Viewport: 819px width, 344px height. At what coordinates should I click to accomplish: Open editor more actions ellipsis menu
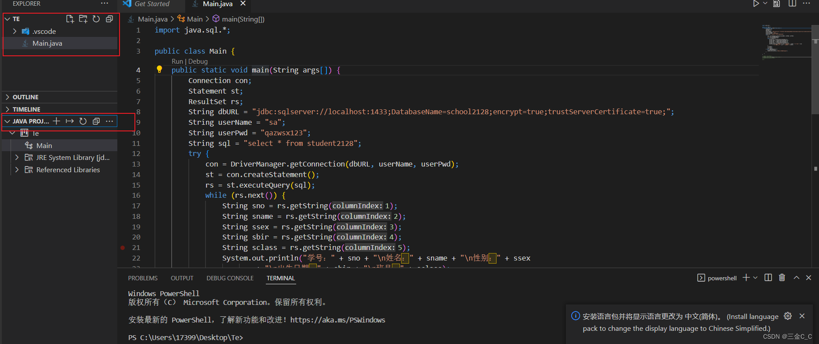[806, 4]
